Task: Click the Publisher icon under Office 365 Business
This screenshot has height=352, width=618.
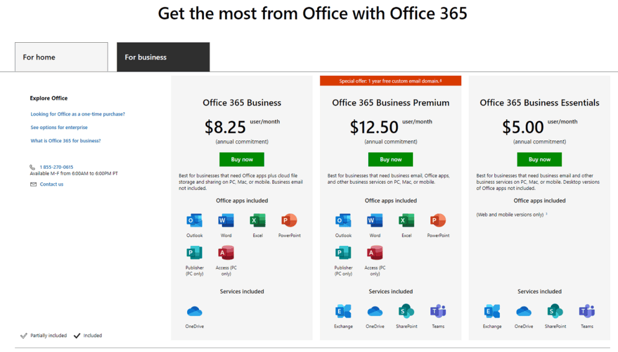Action: click(194, 253)
